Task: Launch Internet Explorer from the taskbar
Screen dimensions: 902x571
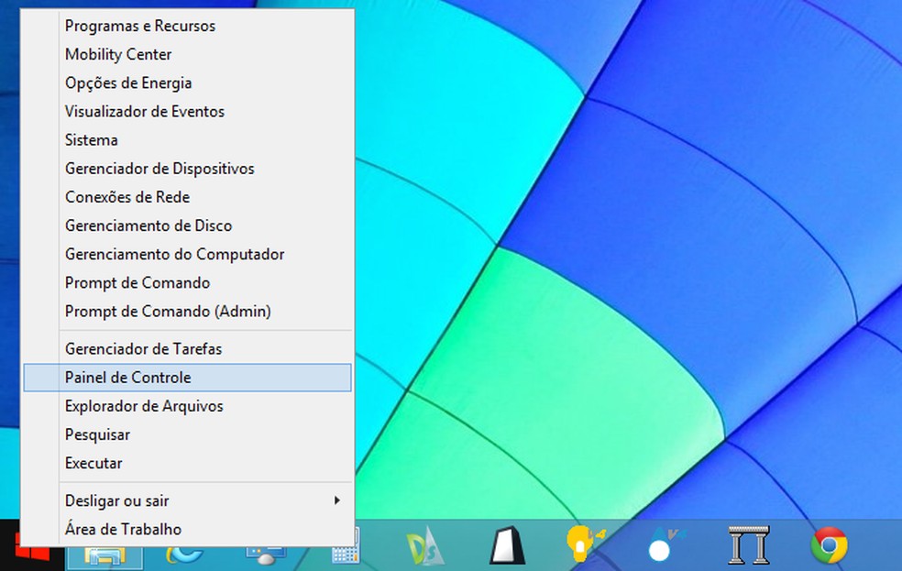Action: (183, 555)
